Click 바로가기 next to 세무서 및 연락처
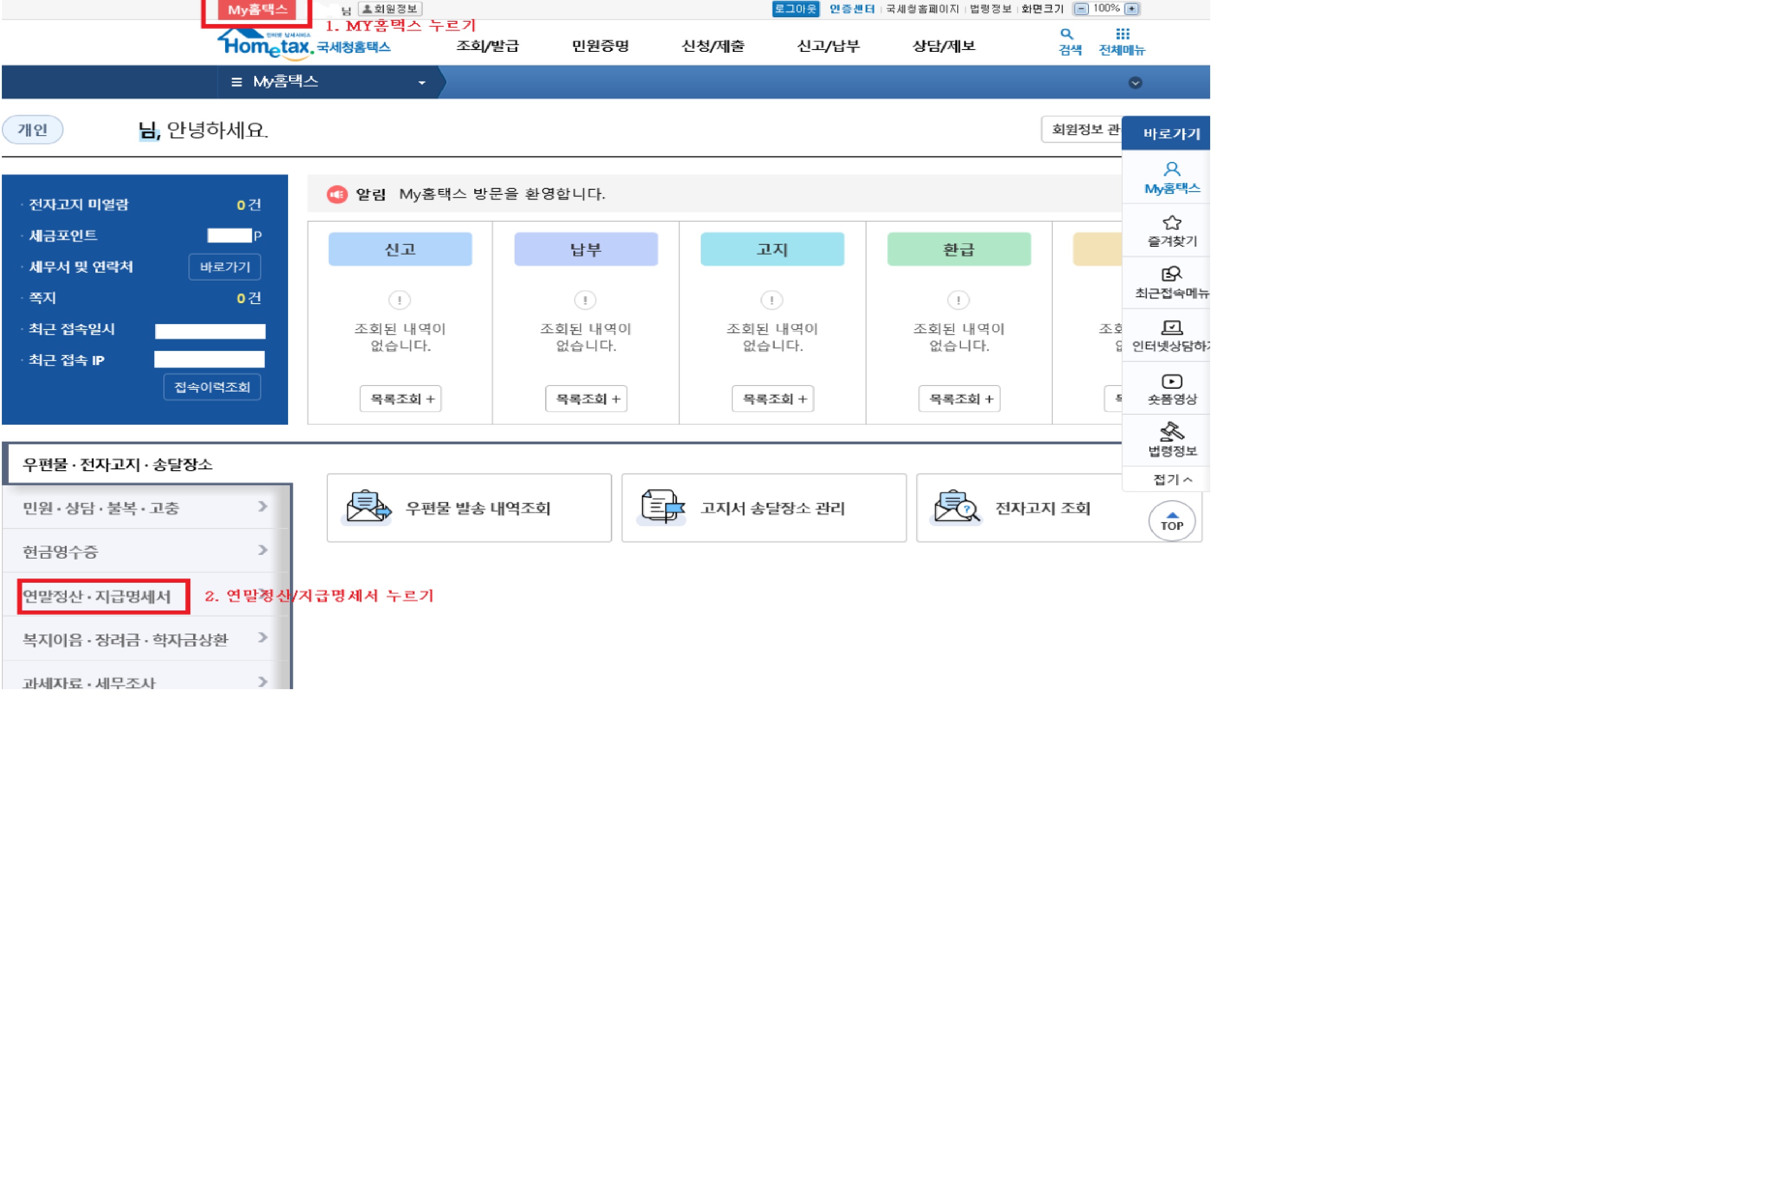The height and width of the screenshot is (1183, 1771). pyautogui.click(x=224, y=267)
